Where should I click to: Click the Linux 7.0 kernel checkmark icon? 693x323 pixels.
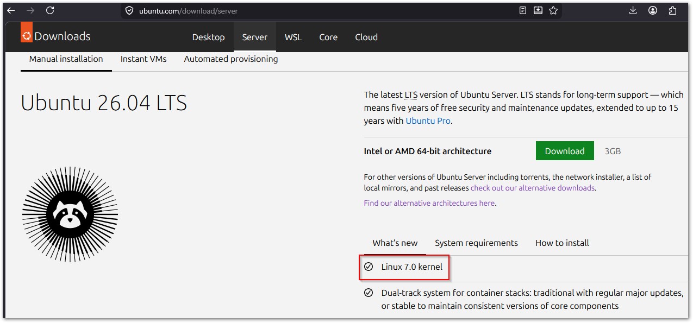point(369,267)
